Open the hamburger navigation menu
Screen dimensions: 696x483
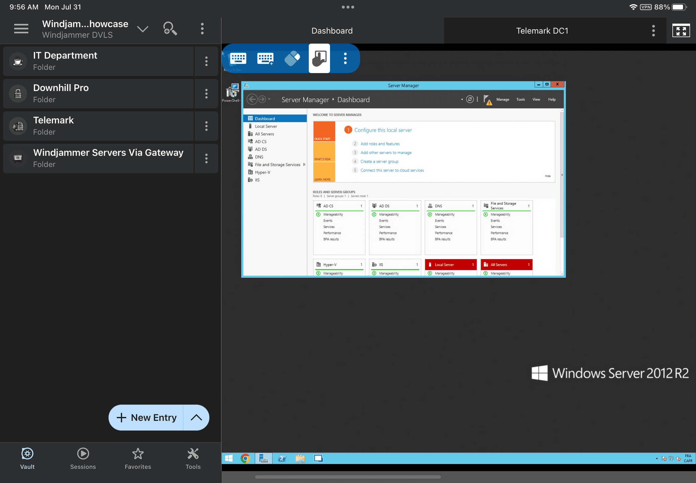tap(21, 29)
